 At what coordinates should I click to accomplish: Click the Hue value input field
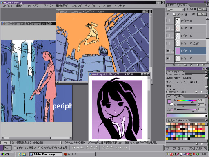pyautogui.click(x=201, y=101)
